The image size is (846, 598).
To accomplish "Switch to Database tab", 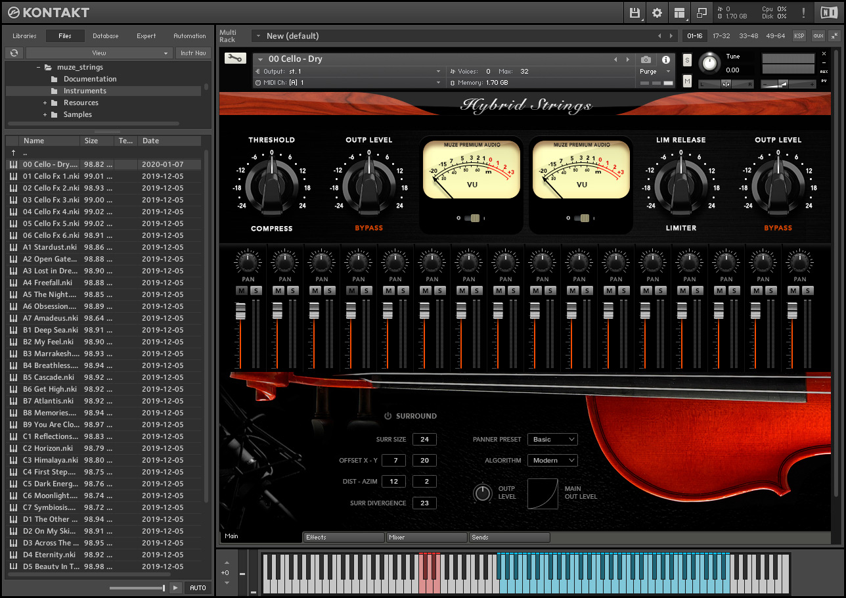I will point(106,36).
